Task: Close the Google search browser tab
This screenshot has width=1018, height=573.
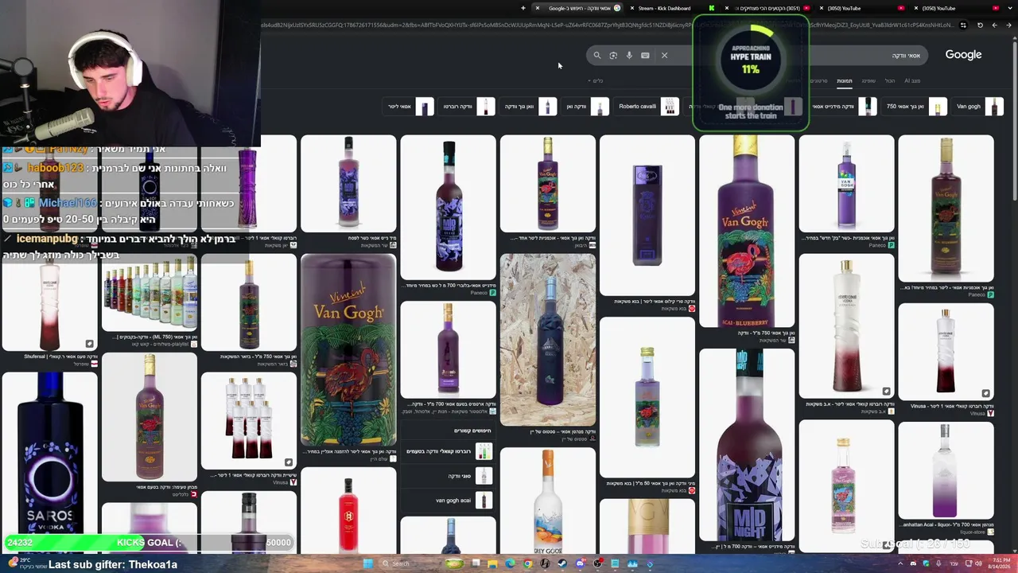Action: tap(538, 8)
